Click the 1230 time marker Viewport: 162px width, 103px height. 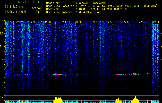156,22
